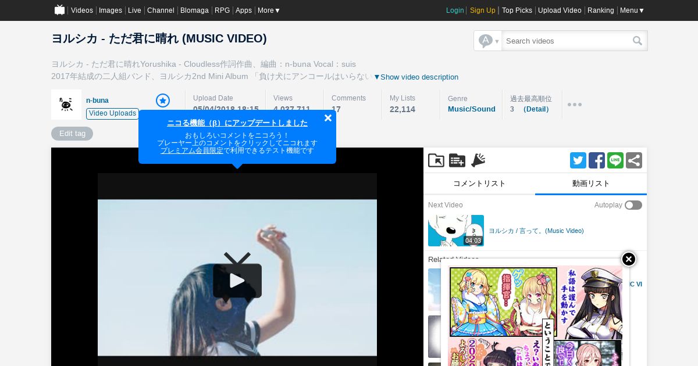
Task: Expand Show video description
Action: (x=416, y=77)
